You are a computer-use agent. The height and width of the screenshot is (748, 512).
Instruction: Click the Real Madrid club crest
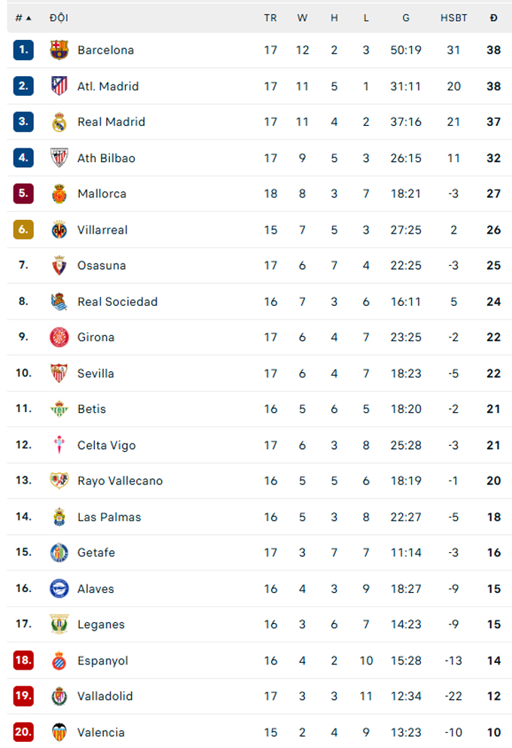click(x=59, y=122)
